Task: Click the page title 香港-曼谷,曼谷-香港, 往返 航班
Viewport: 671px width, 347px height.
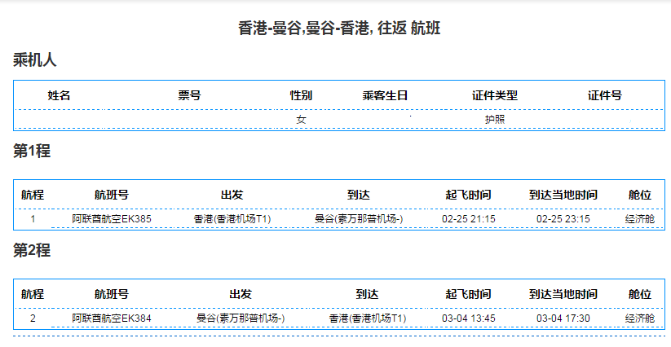Action: (339, 29)
